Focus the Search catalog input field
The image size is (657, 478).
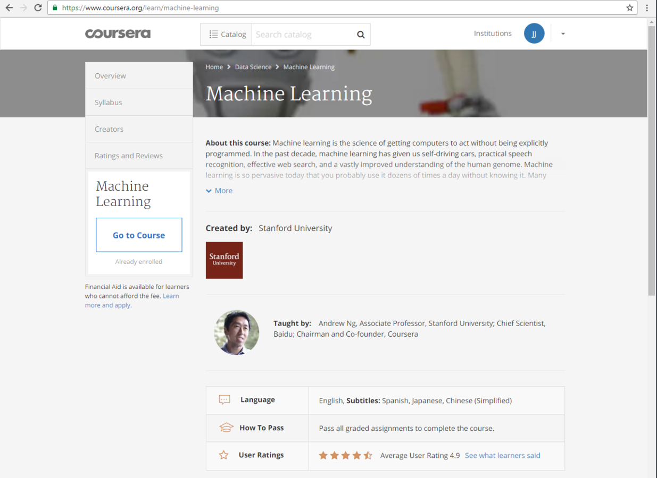pos(303,35)
